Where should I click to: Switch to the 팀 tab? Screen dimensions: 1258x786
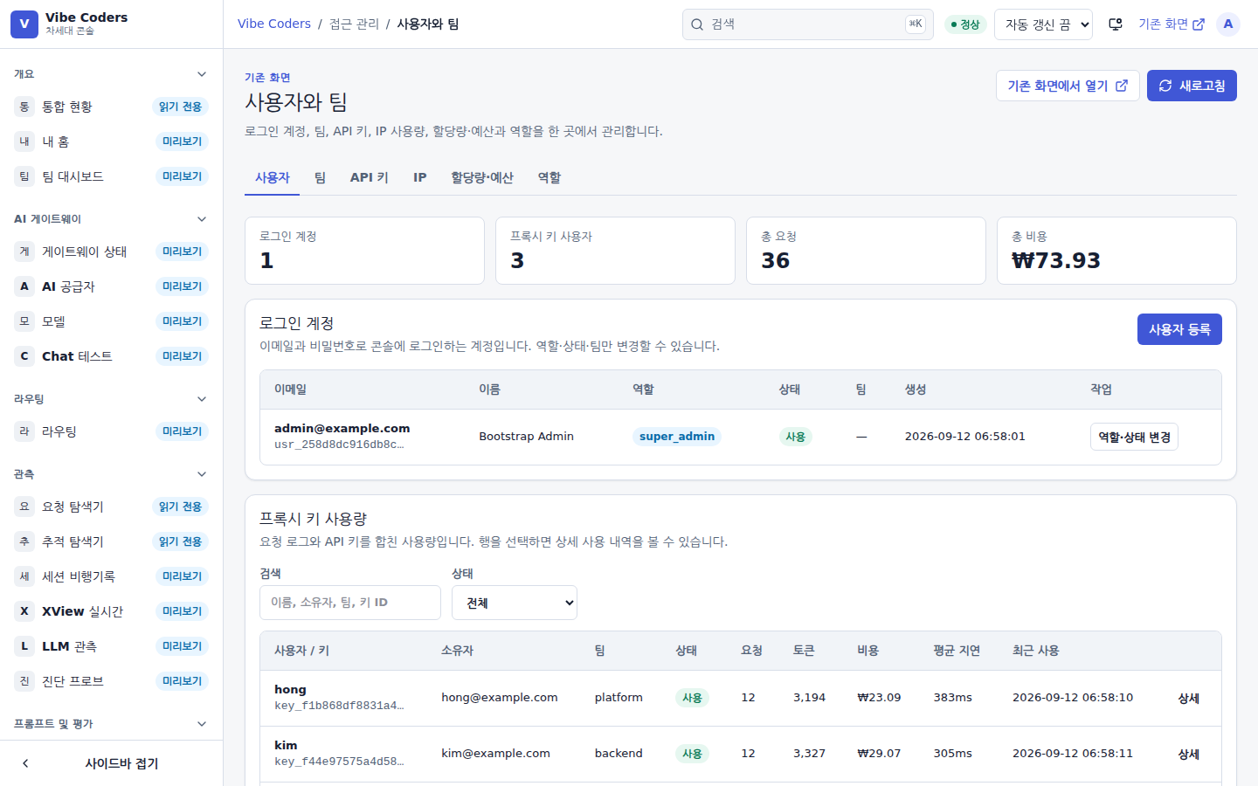(x=320, y=177)
